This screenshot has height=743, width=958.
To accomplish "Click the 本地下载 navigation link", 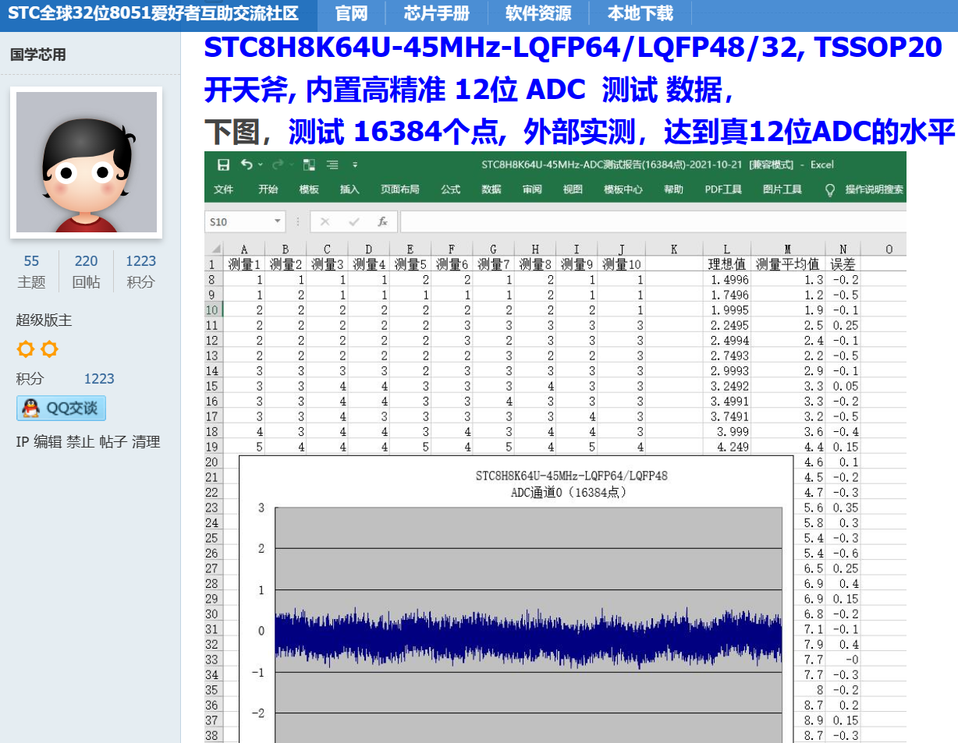I will [x=640, y=13].
